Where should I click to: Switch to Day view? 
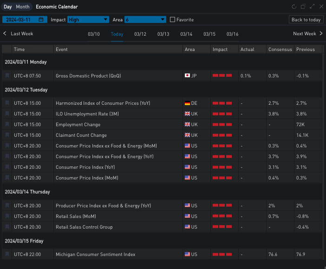8,7
